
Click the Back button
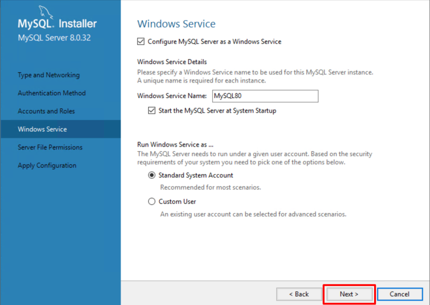click(299, 294)
